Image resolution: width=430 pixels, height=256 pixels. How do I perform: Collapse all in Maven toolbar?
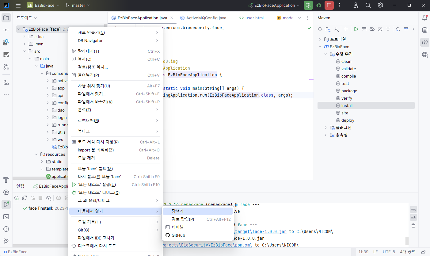388,29
